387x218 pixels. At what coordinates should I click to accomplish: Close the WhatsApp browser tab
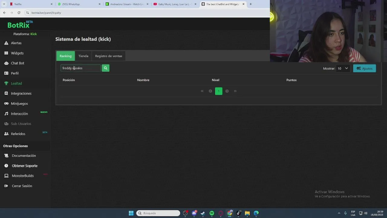(99, 4)
